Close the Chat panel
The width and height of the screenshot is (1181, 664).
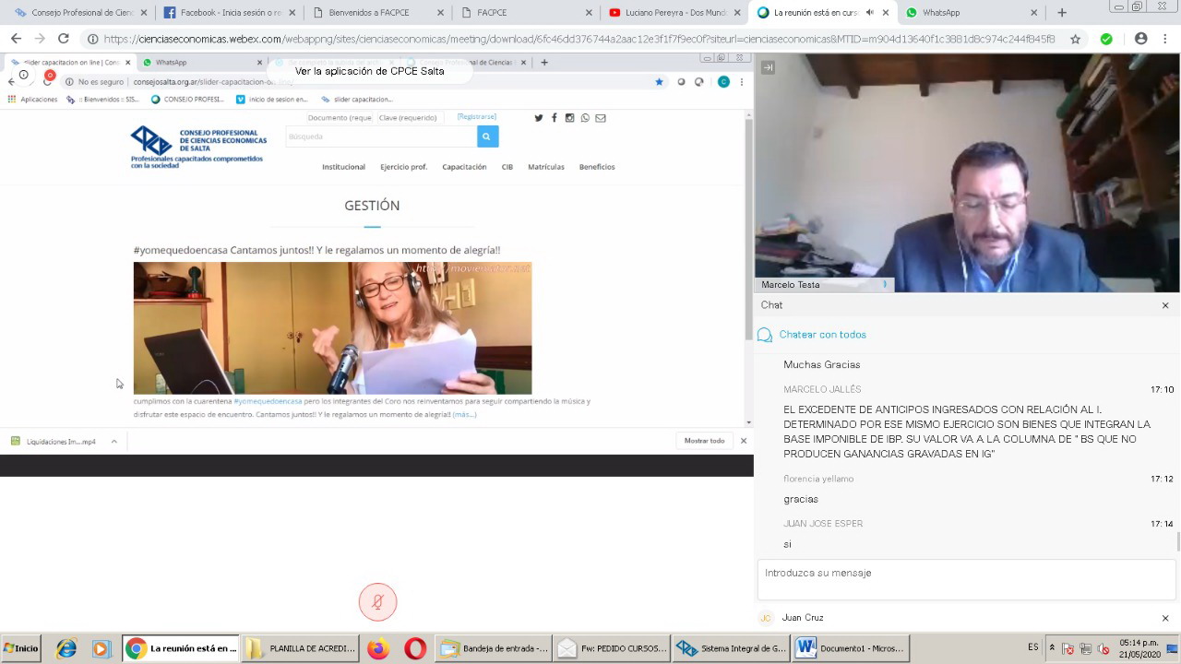[1165, 305]
